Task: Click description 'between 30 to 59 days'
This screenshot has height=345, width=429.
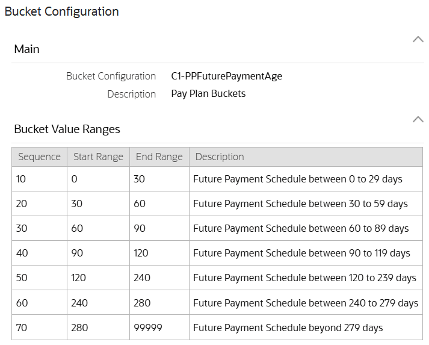Action: (306, 204)
